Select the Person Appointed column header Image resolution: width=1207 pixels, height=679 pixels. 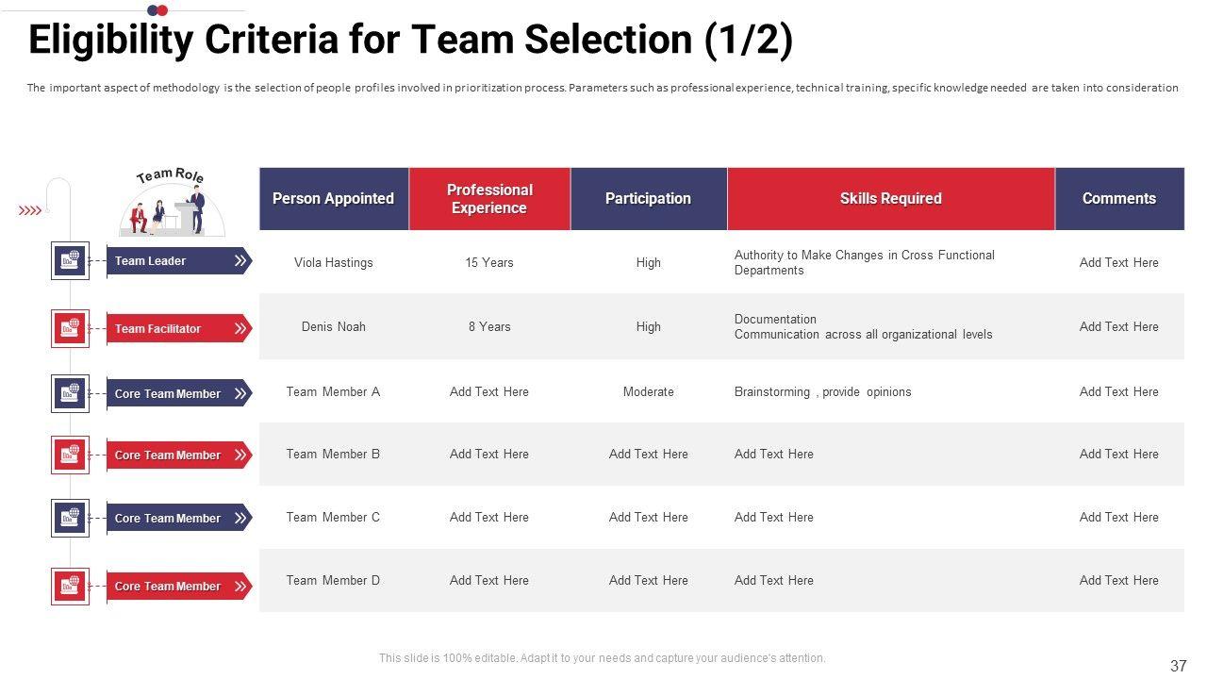334,199
